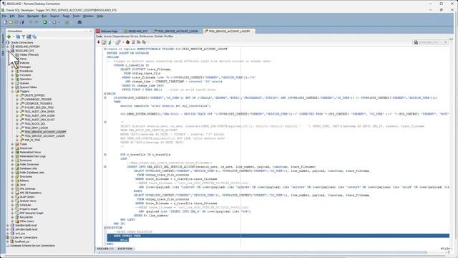Screen dimensions: 458x258
Task: Expand the Database Links node
Action: click(x=13, y=168)
